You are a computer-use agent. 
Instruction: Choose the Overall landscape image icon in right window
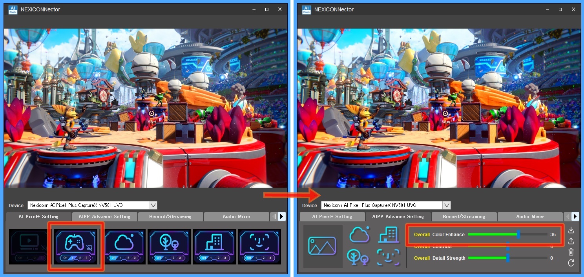(x=322, y=246)
